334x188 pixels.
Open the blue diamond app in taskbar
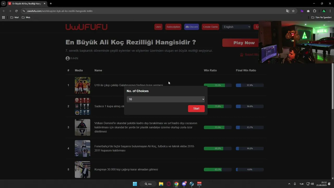[192, 184]
